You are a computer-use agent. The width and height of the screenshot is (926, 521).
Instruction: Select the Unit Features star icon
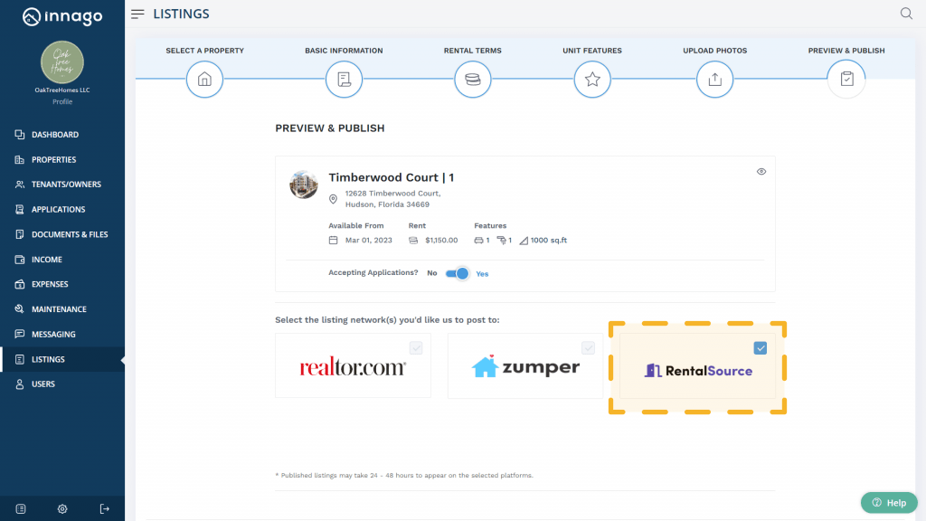click(592, 80)
